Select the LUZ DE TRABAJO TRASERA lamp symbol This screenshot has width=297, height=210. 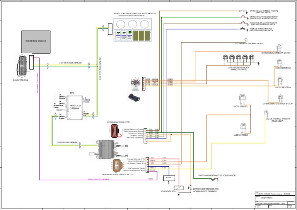[266, 113]
